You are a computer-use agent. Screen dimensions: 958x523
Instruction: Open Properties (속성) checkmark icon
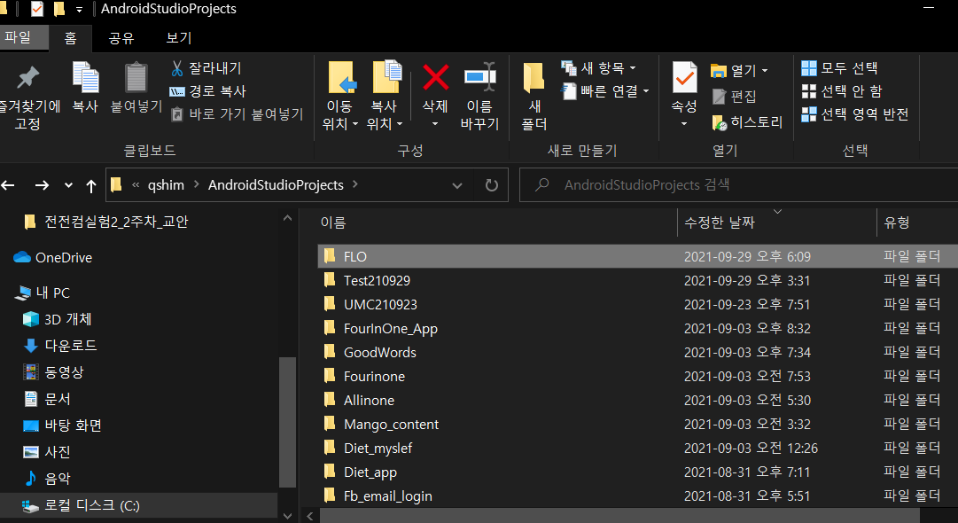pyautogui.click(x=684, y=78)
